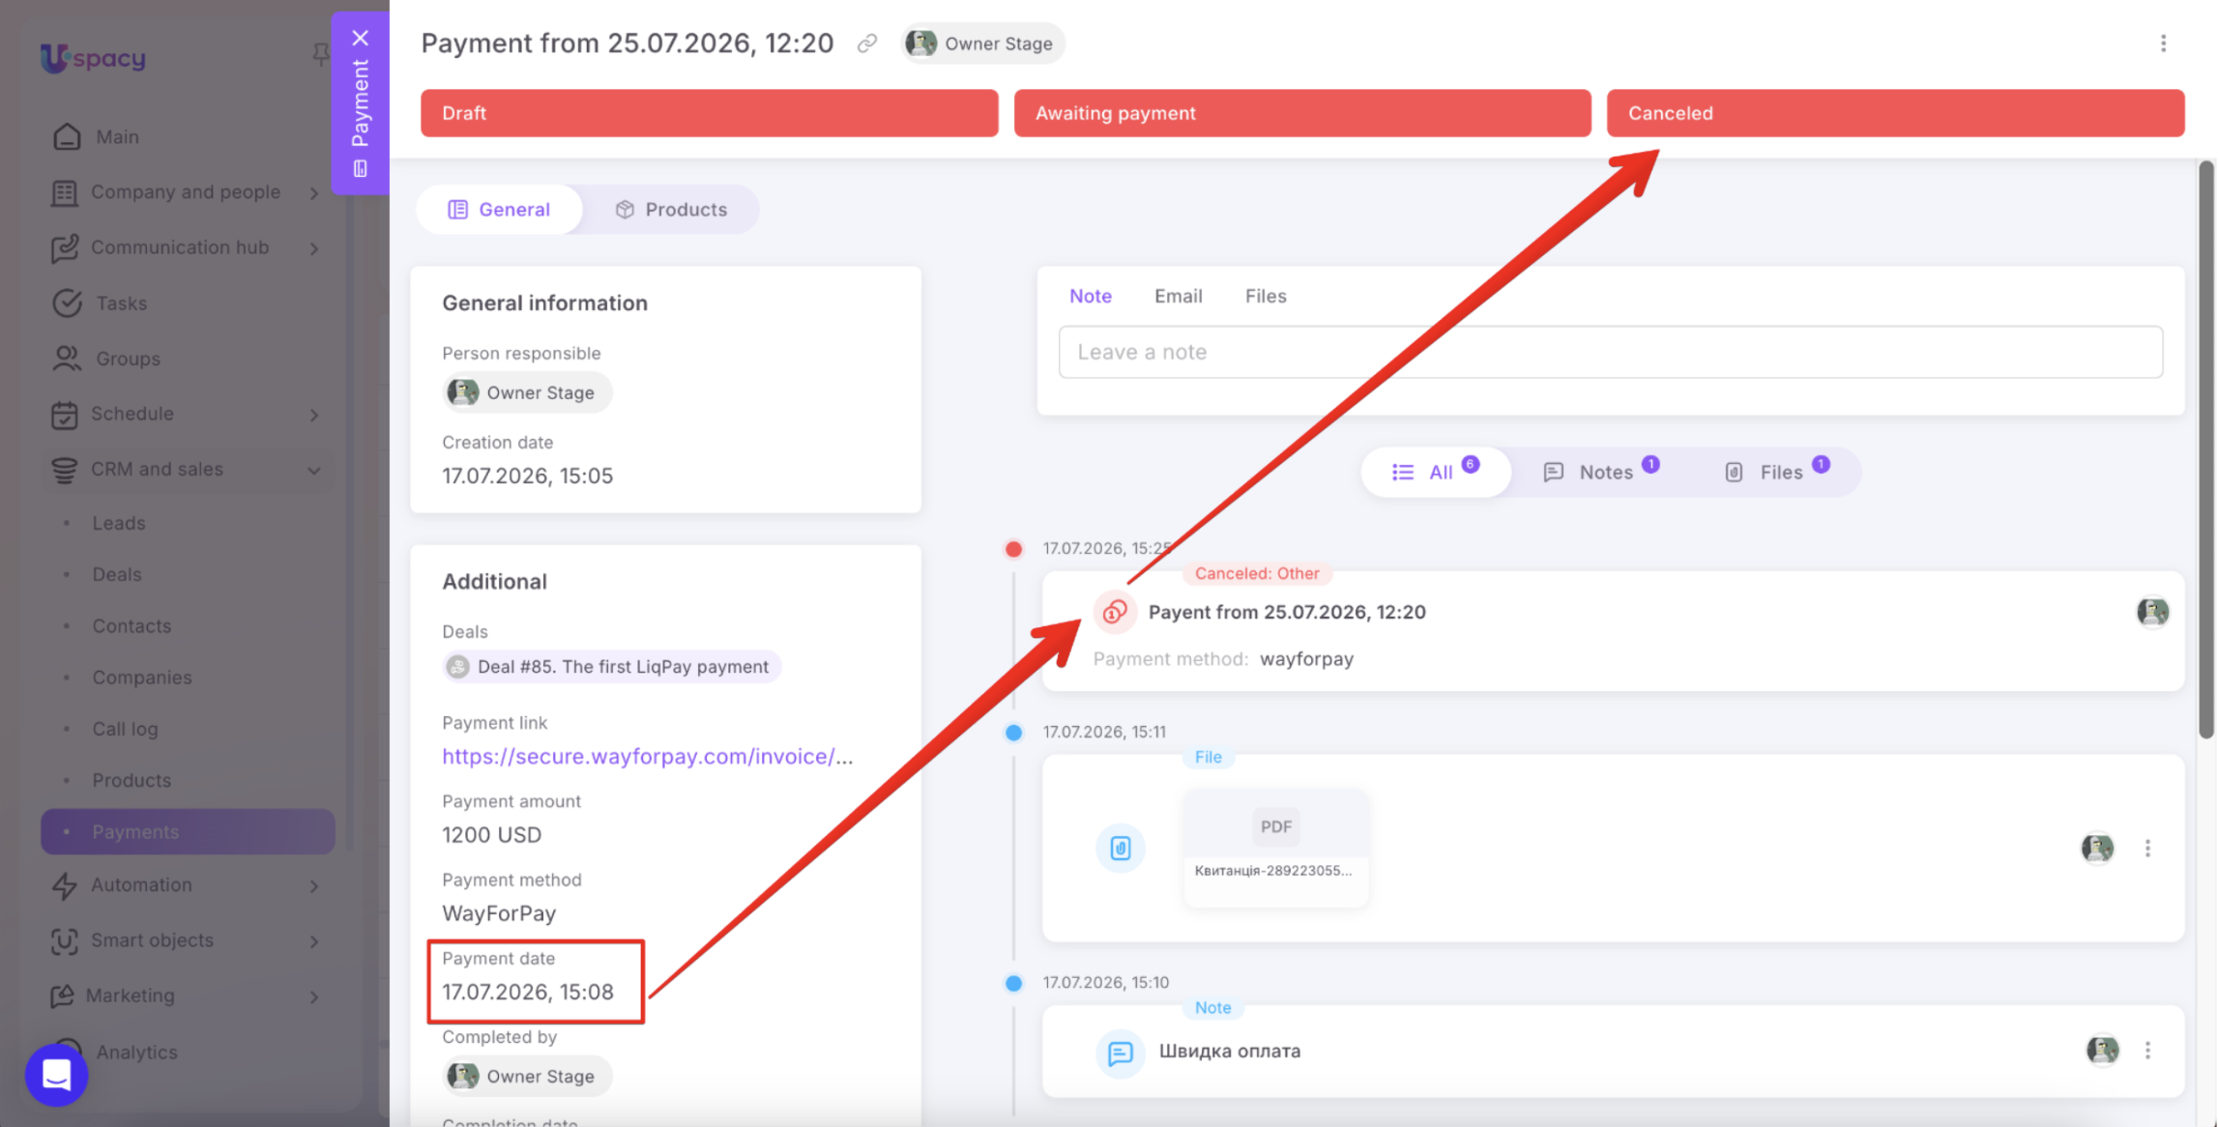Go to Leads in sidebar
Viewport: 2218px width, 1127px height.
[119, 523]
